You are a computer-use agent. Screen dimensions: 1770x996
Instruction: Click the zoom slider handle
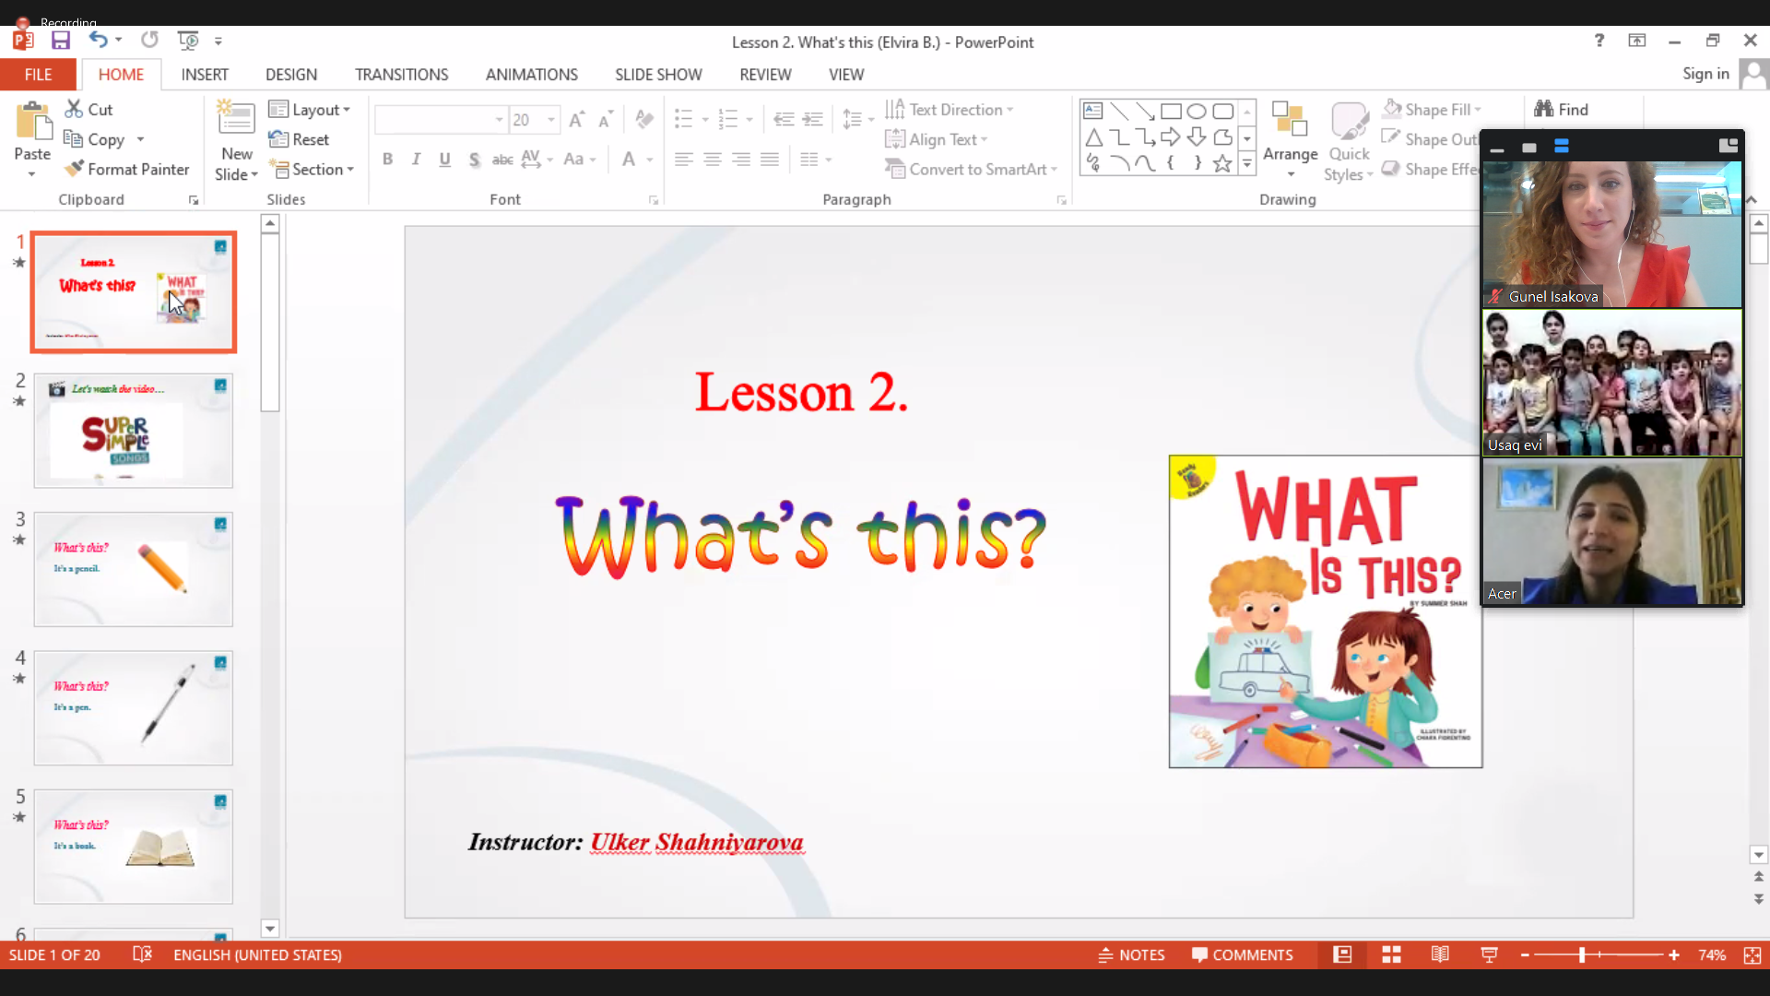[x=1582, y=955]
